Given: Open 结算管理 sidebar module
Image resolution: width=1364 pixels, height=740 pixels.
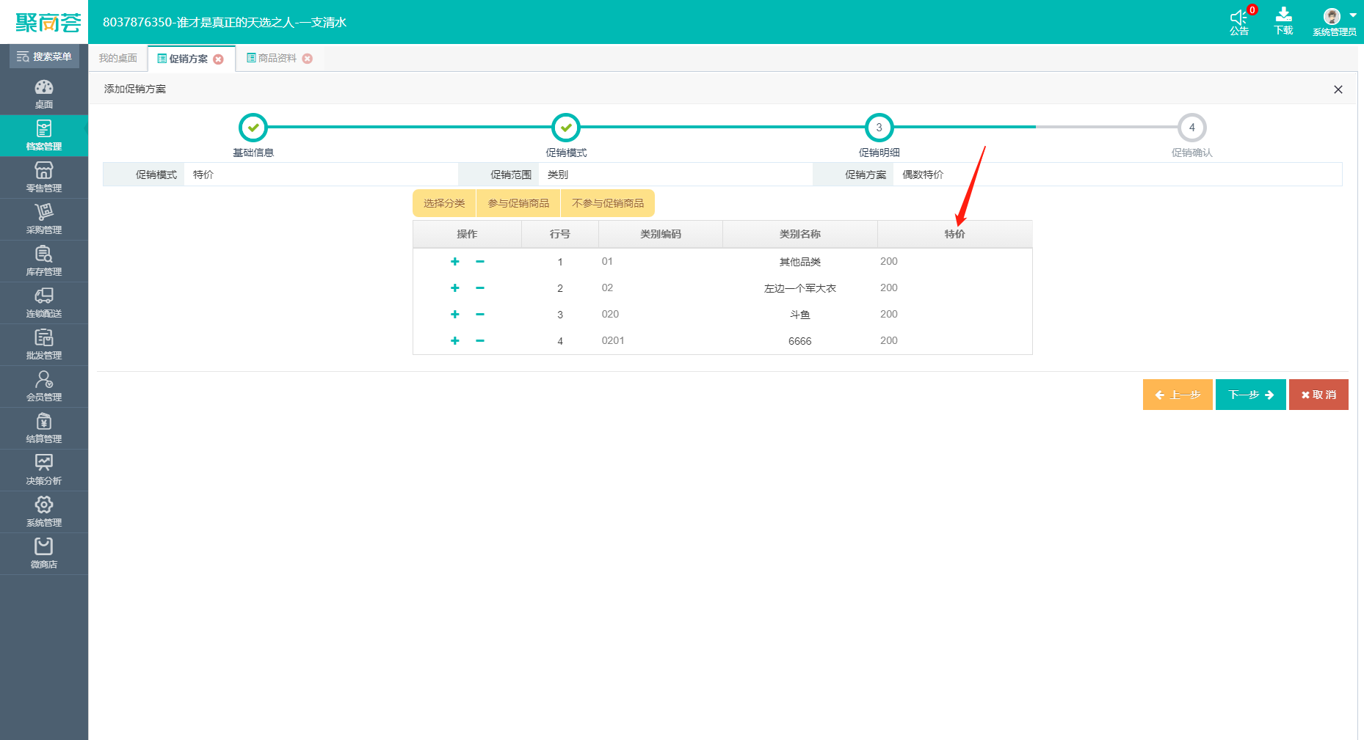Looking at the screenshot, I should pos(44,428).
